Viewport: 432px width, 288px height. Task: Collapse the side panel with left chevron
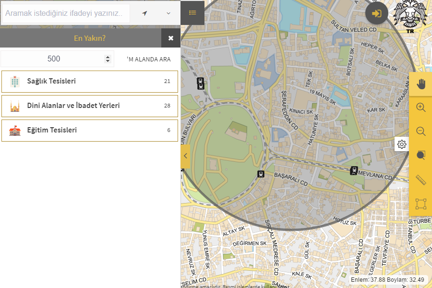(185, 156)
